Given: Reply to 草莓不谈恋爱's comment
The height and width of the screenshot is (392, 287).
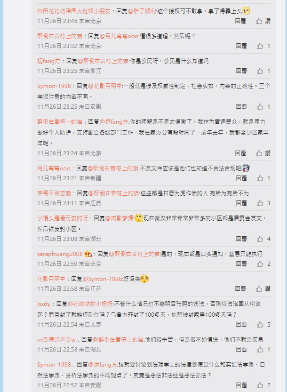Looking at the screenshot, I should click(241, 203).
